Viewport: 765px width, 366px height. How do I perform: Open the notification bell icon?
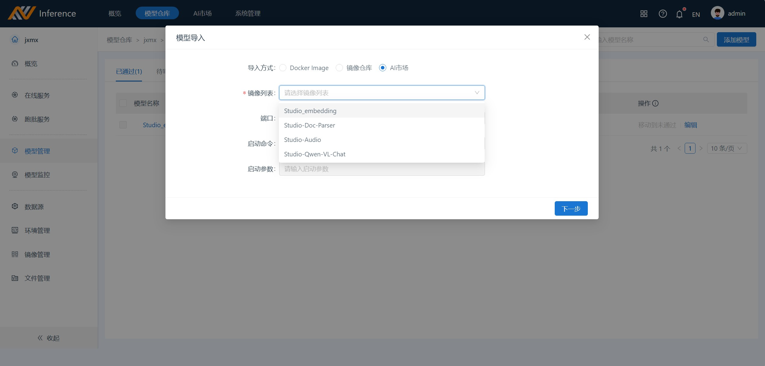click(679, 14)
